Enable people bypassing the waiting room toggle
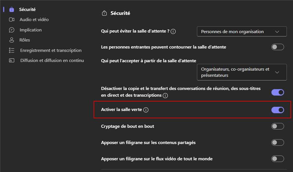 [278, 47]
